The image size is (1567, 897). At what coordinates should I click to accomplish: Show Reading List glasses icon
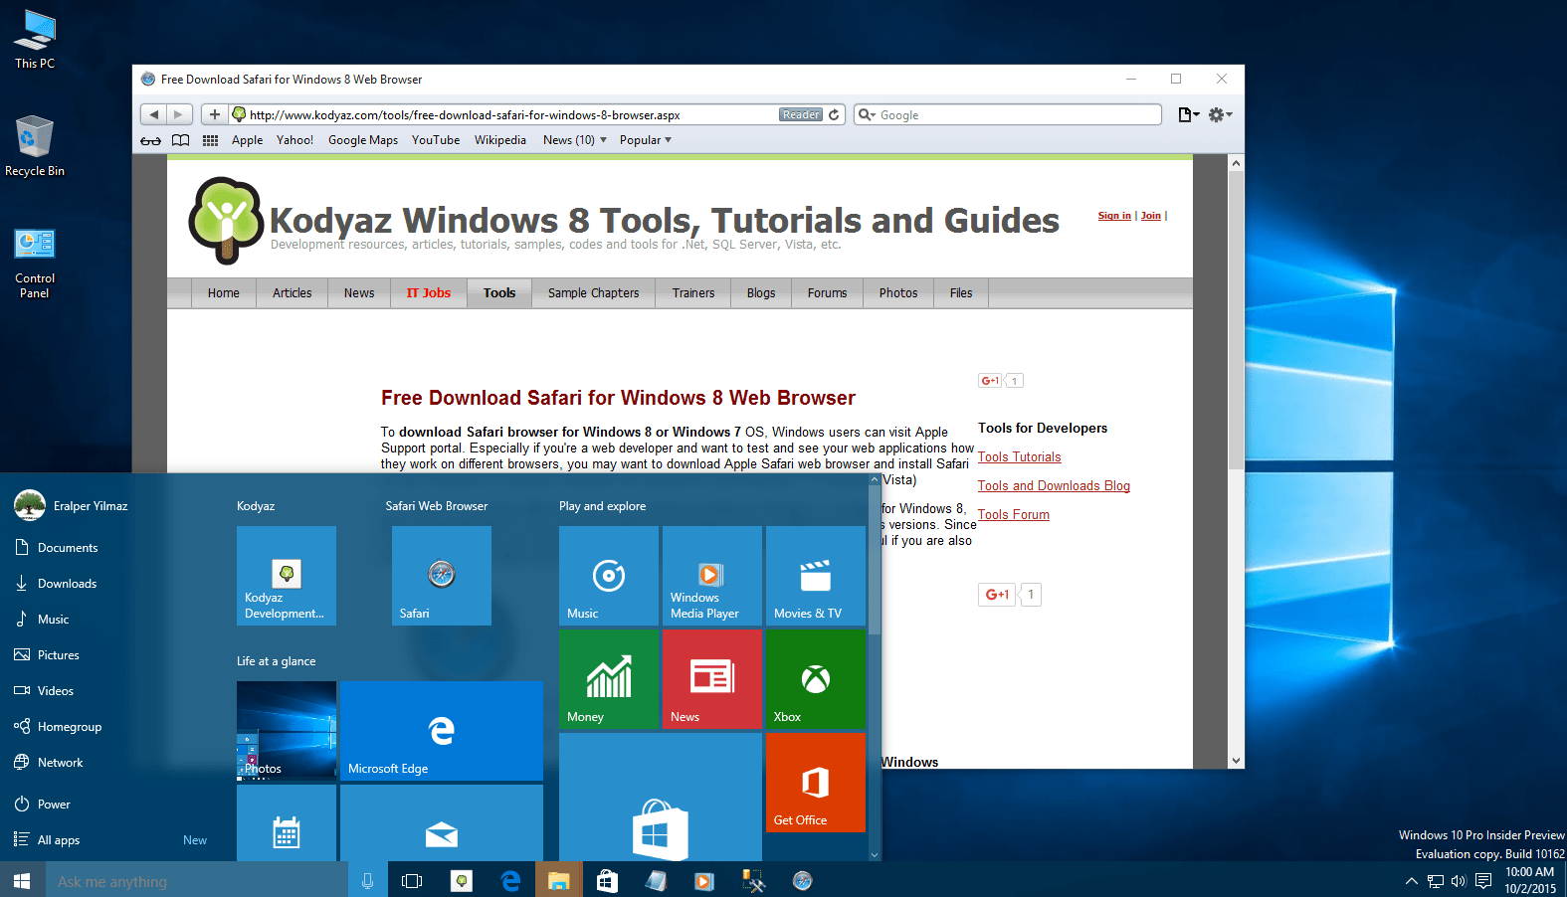coord(150,140)
